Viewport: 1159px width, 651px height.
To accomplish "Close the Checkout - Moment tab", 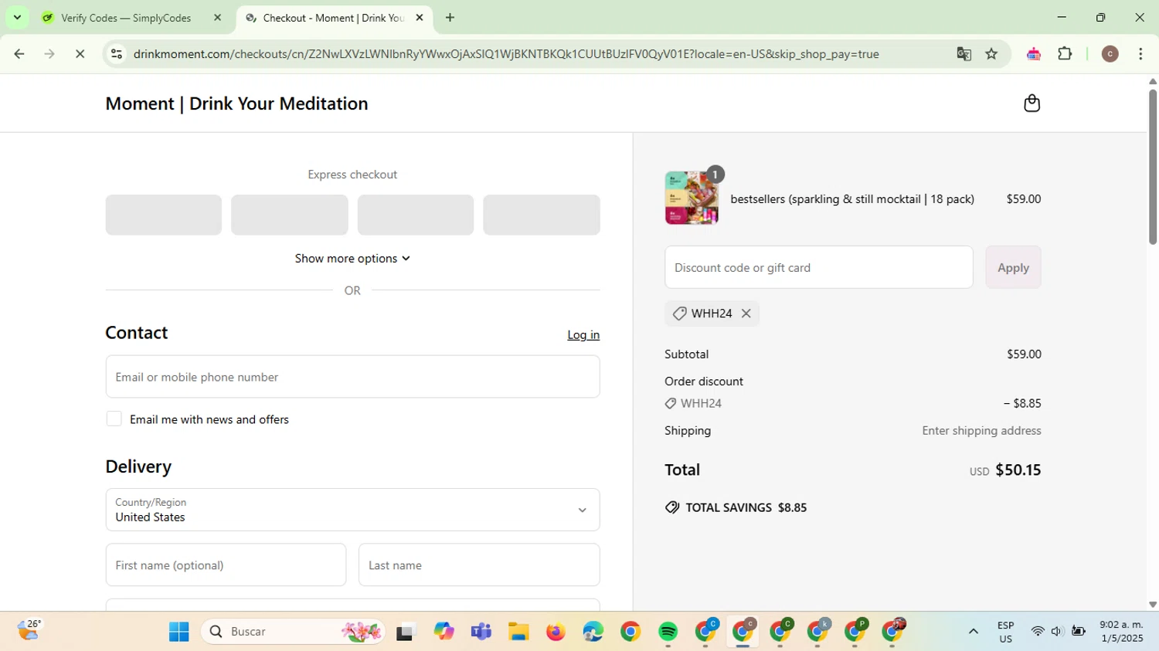I will (x=420, y=18).
